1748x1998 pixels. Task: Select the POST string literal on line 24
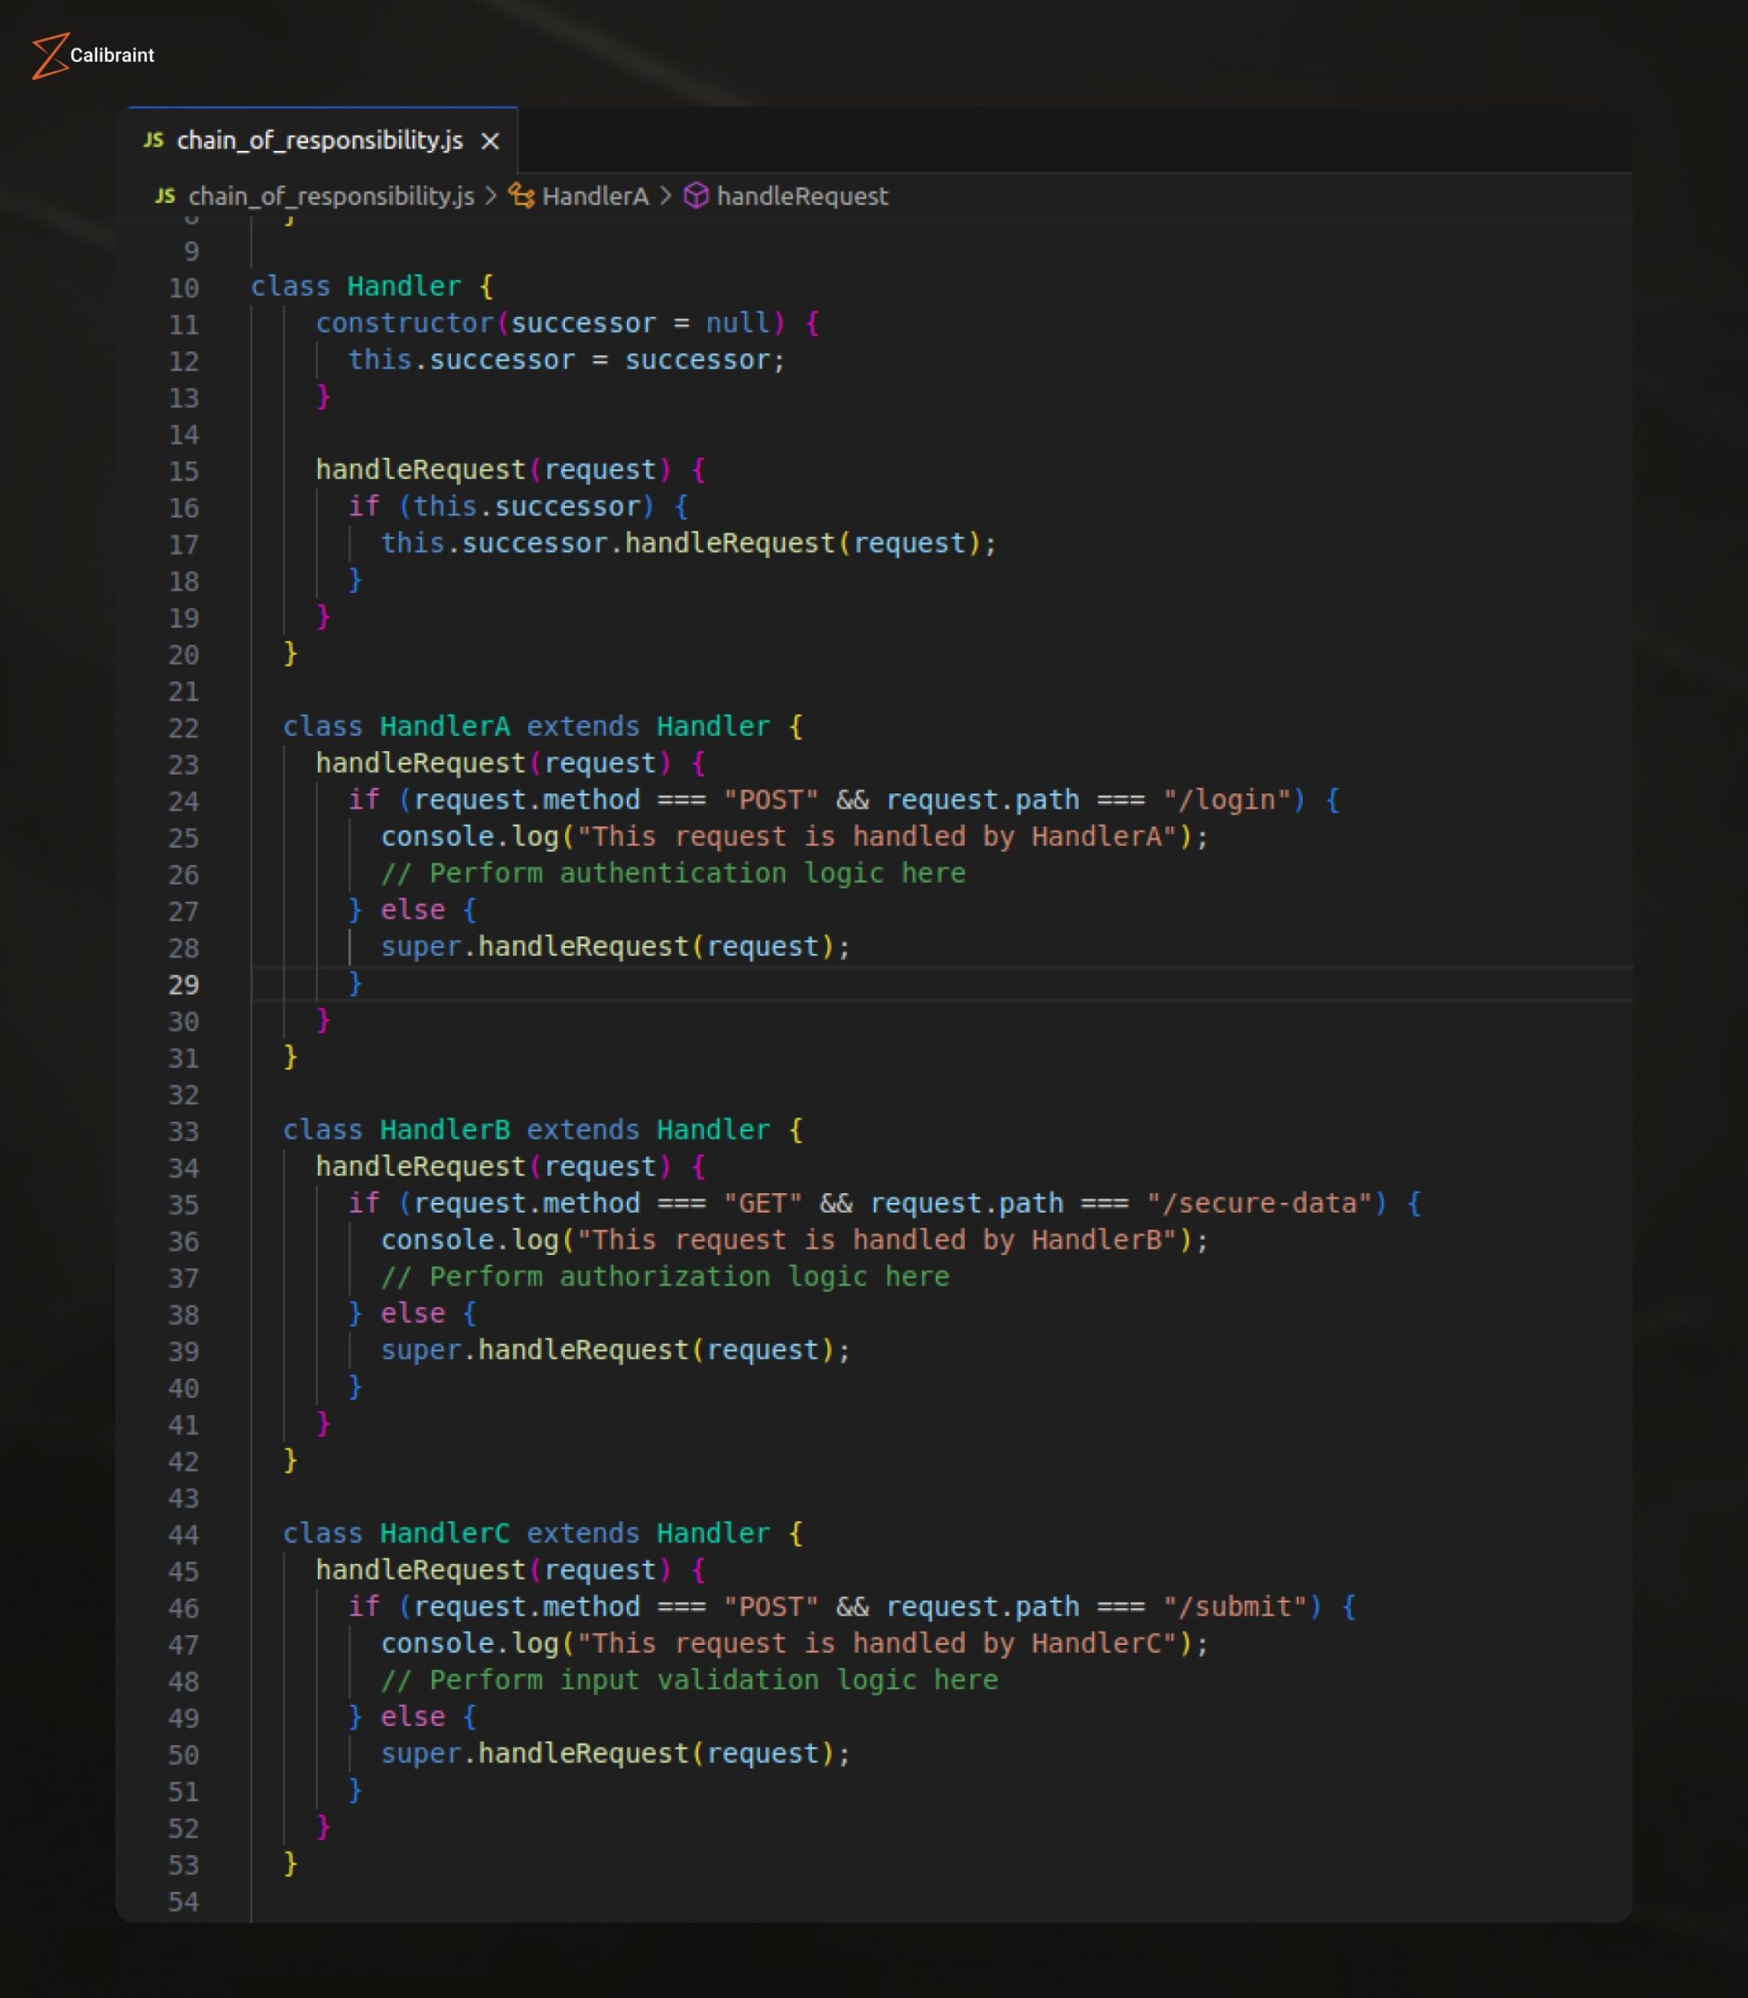[773, 800]
